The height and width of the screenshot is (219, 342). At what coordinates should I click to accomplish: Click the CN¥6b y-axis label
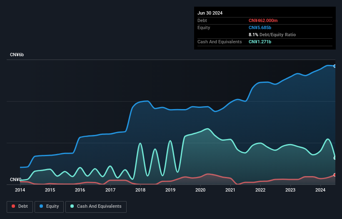(17, 55)
